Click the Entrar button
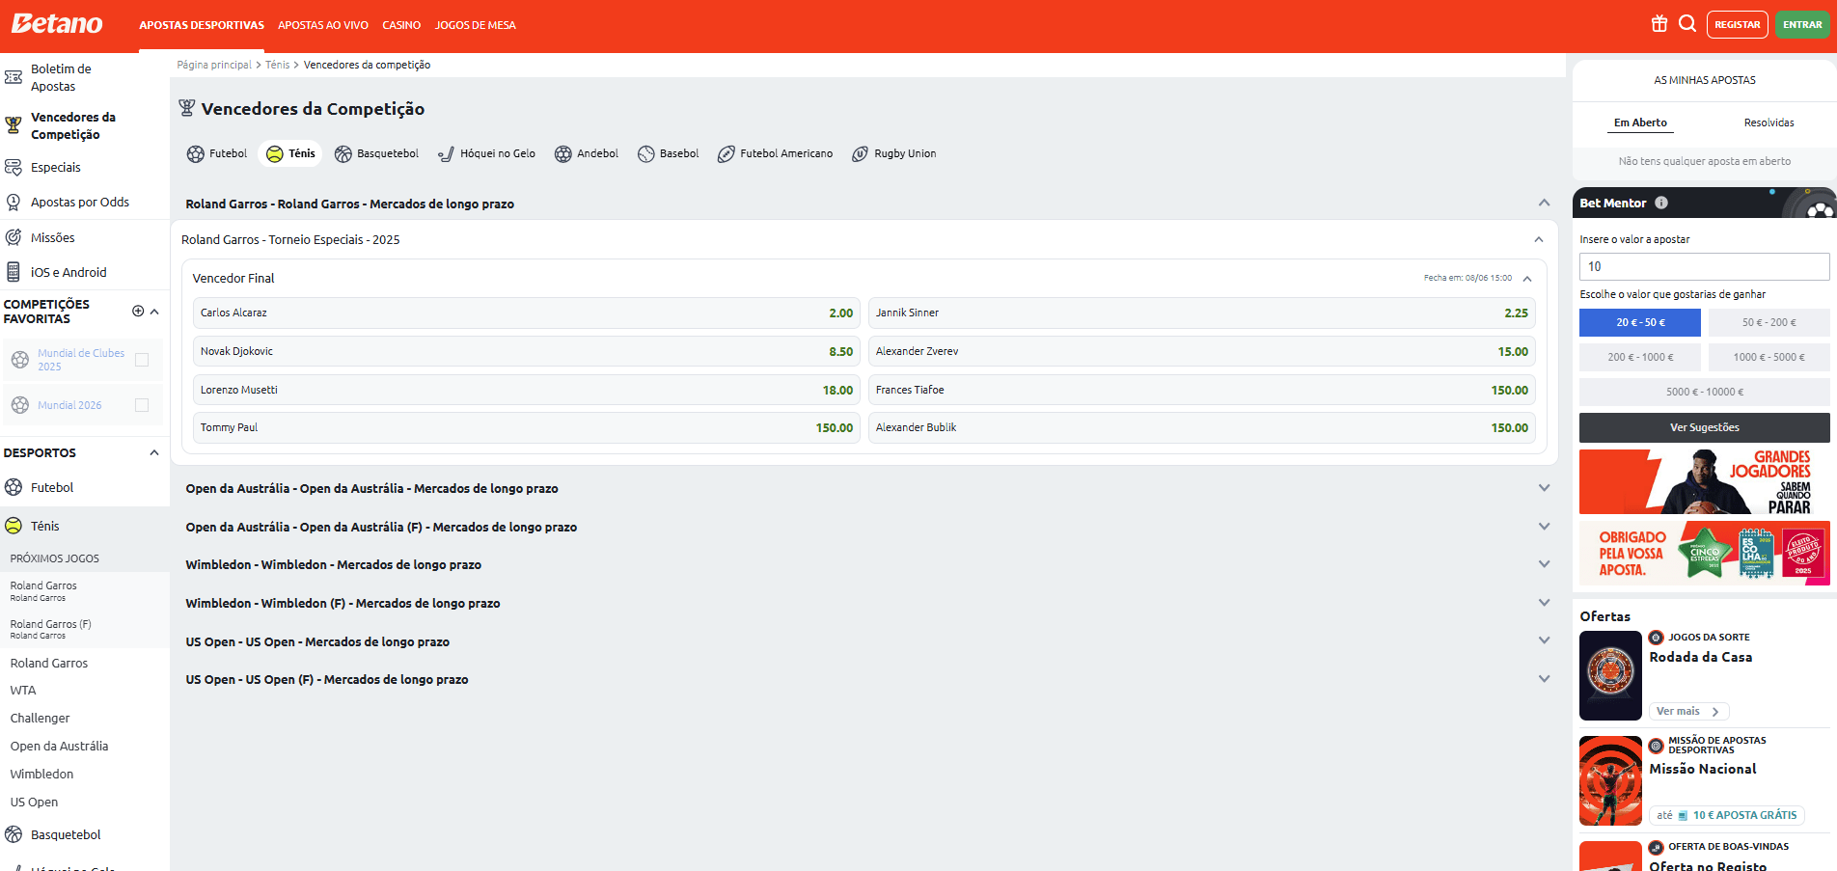Viewport: 1837px width, 871px height. [x=1802, y=24]
